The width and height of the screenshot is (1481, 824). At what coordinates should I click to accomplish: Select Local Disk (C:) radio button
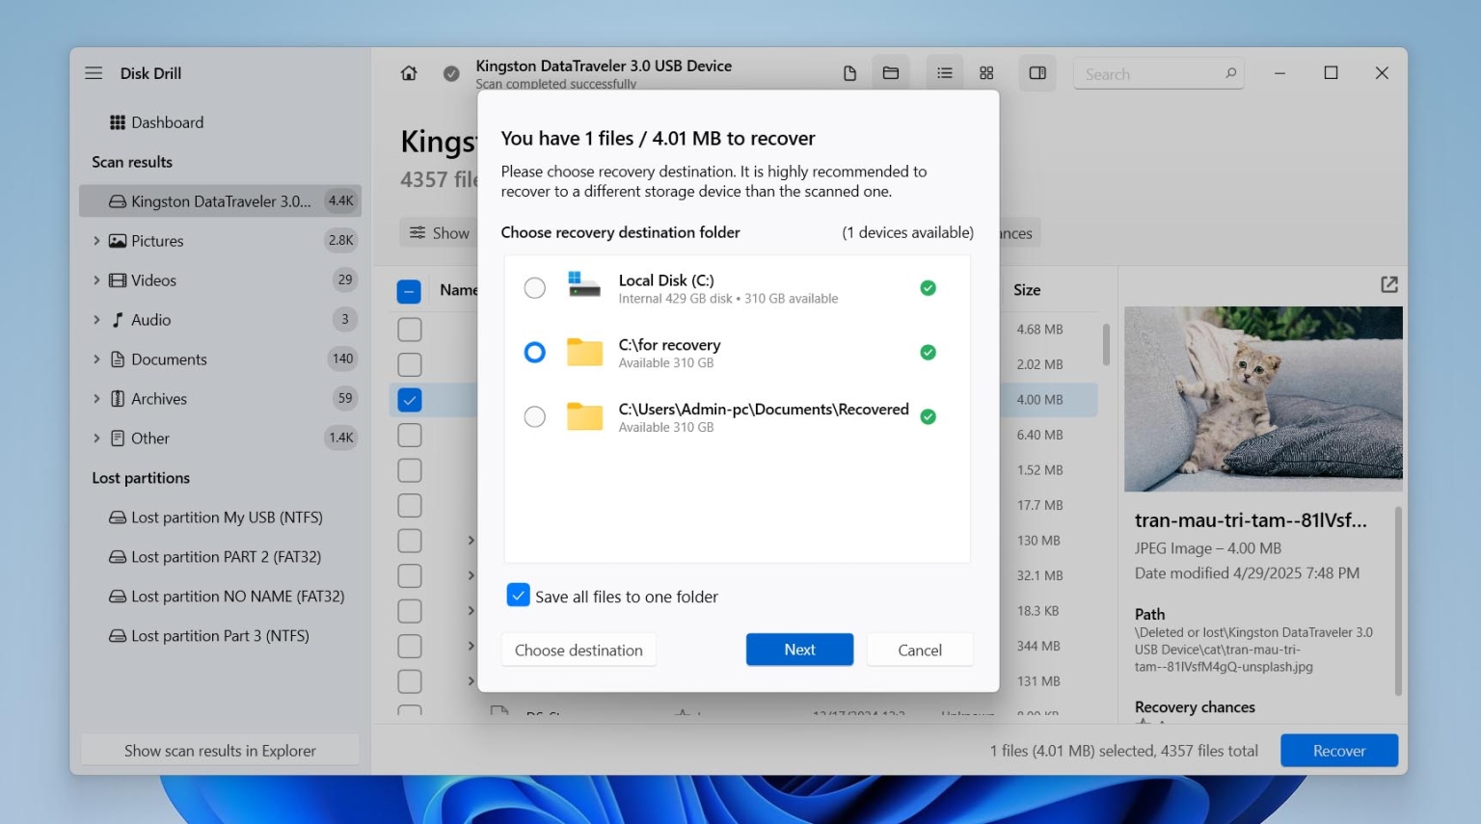coord(534,288)
